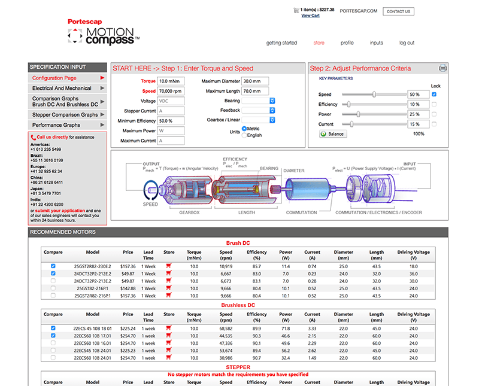
Task: Open the store menu item
Action: tap(319, 42)
